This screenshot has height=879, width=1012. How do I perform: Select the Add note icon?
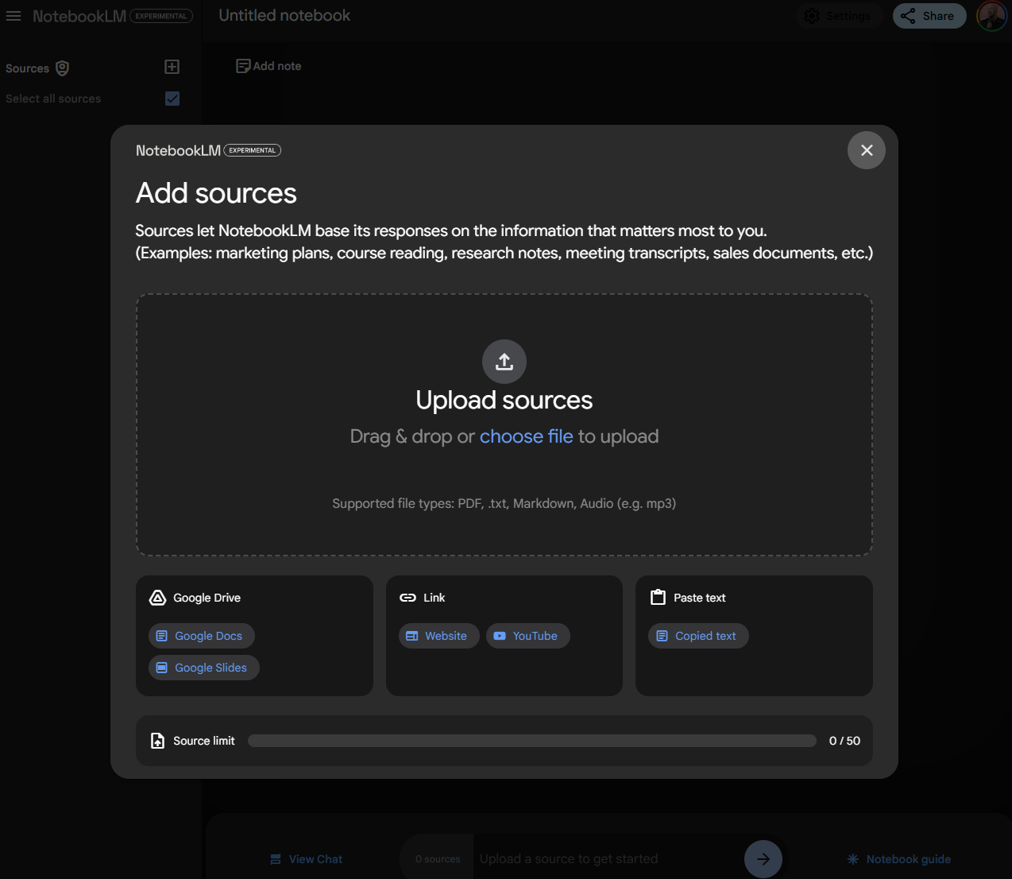pos(242,65)
